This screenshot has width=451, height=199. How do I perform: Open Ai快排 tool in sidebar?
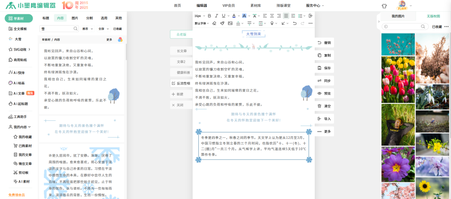tap(17, 73)
